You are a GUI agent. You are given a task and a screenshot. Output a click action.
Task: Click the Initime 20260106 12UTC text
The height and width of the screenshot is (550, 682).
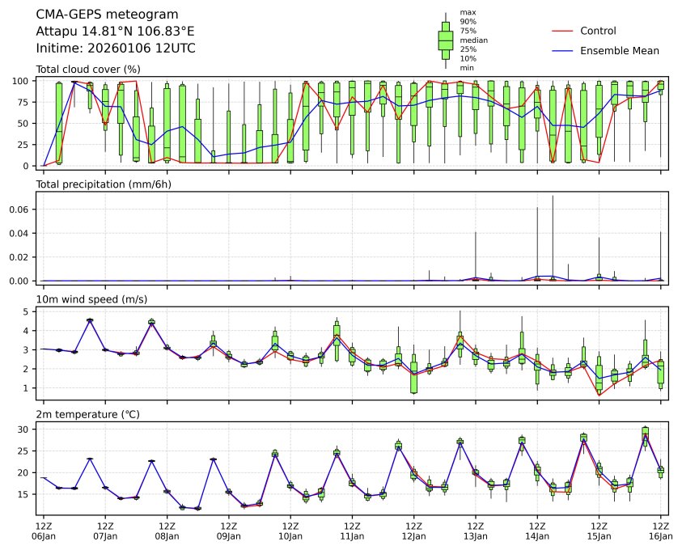[x=116, y=48]
